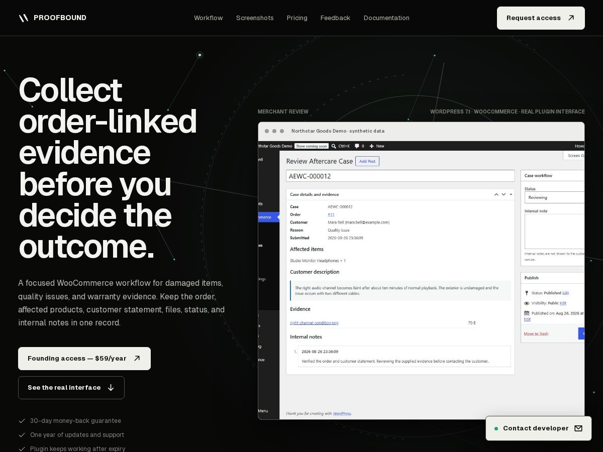
Task: Open the Documentation nav link
Action: (386, 18)
